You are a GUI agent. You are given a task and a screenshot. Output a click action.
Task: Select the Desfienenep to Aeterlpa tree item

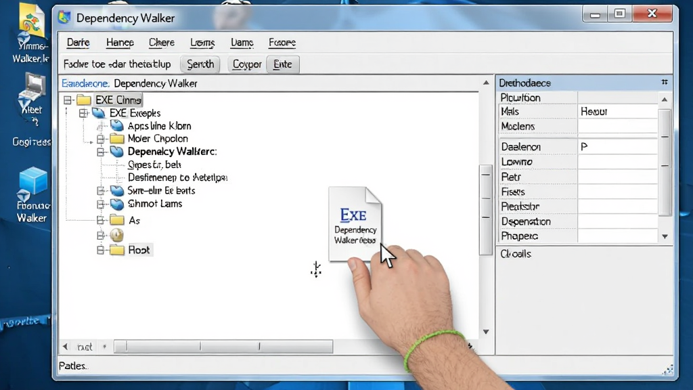pyautogui.click(x=178, y=177)
